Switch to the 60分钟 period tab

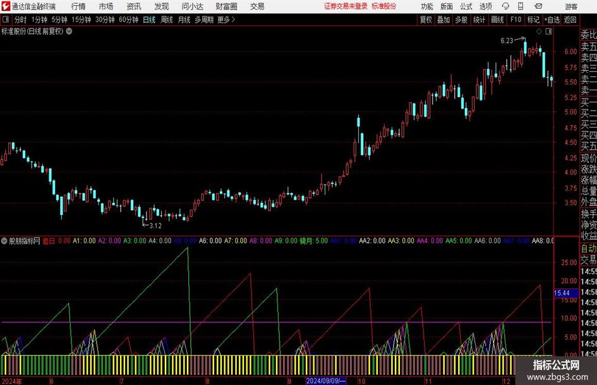click(x=129, y=20)
